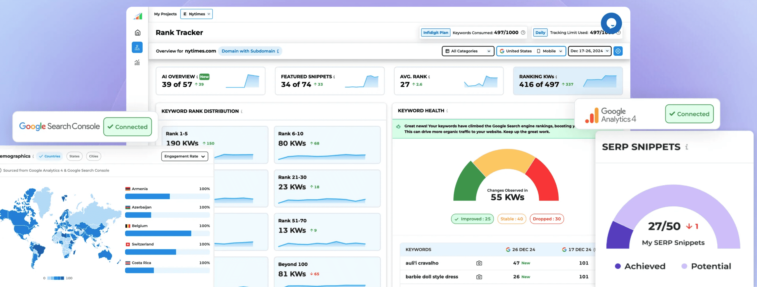This screenshot has height=287, width=757.
Task: Select the Ranking KWs card
Action: [x=568, y=81]
